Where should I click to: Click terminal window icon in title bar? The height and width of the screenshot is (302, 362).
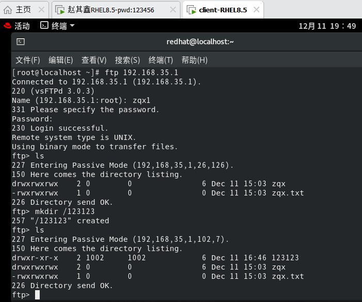click(x=21, y=42)
